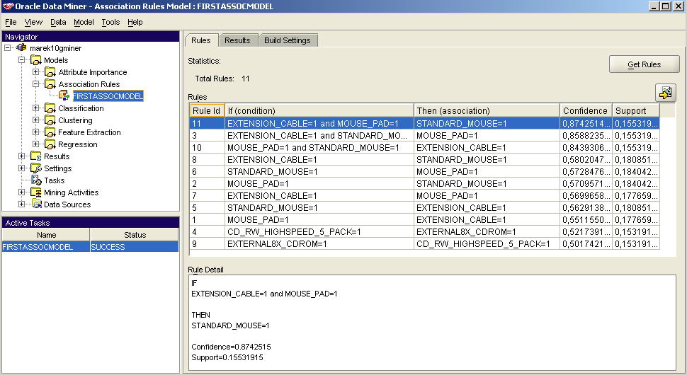Select the FIRSTASSOCMODEL row in Active Tasks
This screenshot has width=687, height=375.
point(90,247)
